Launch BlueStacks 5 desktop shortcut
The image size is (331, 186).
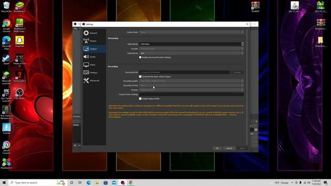[x=20, y=7]
